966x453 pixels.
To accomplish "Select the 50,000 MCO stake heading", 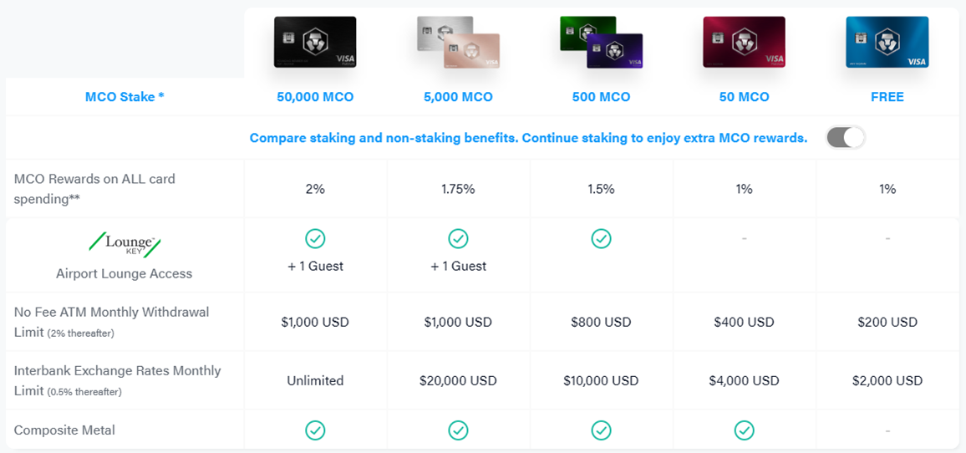I will tap(315, 97).
